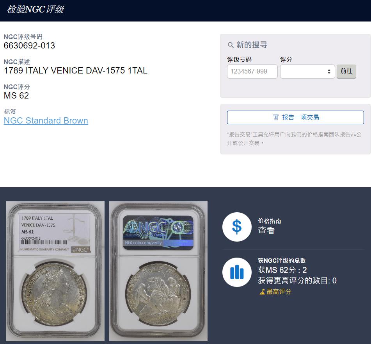
Task: Click the 前往 go button
Action: point(346,71)
